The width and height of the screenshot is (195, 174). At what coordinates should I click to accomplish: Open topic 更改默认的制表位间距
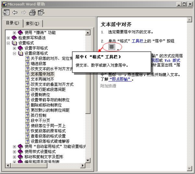point(50,110)
